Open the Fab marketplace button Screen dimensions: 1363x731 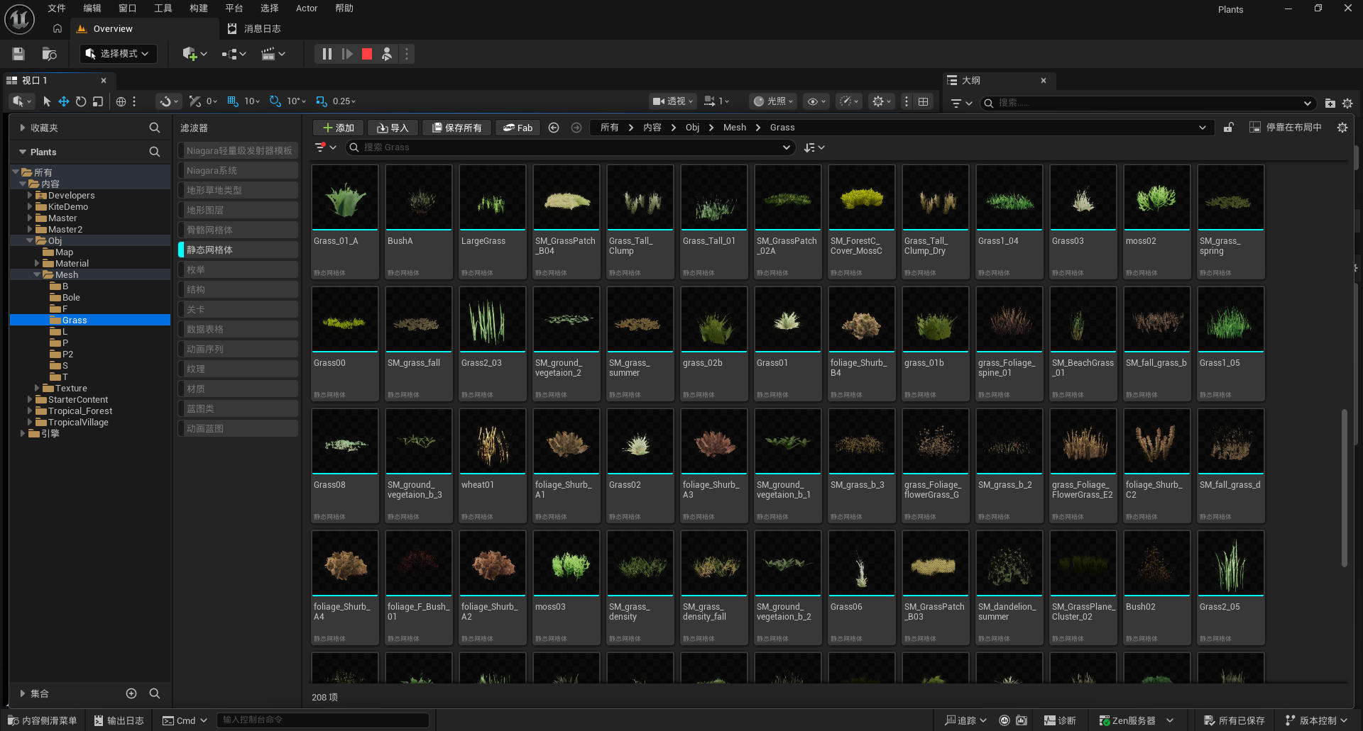coord(518,128)
